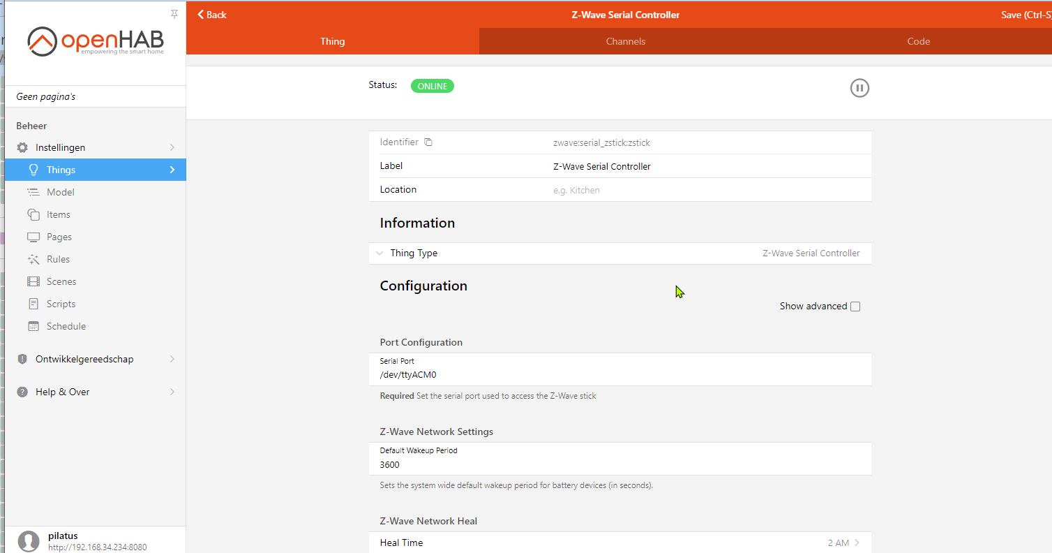The height and width of the screenshot is (553, 1052).
Task: Click the Serial Port input field
Action: [x=619, y=375]
